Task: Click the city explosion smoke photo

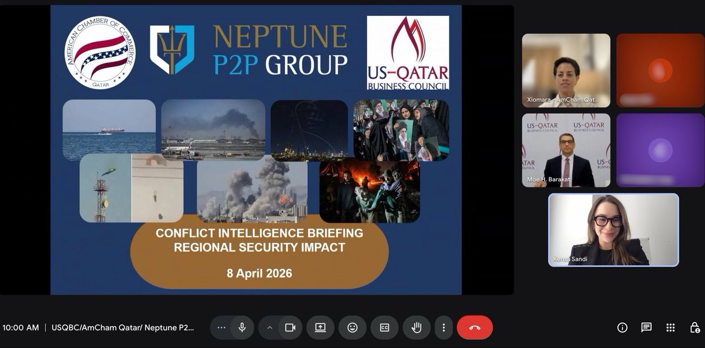Action: [252, 190]
